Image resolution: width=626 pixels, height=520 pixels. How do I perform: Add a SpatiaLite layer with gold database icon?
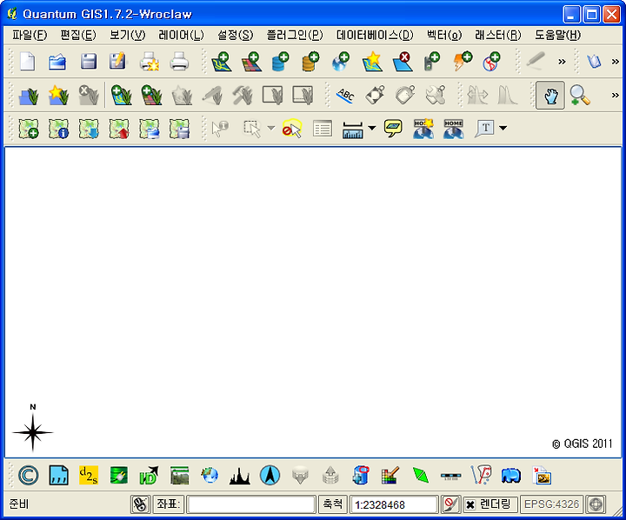(x=310, y=62)
